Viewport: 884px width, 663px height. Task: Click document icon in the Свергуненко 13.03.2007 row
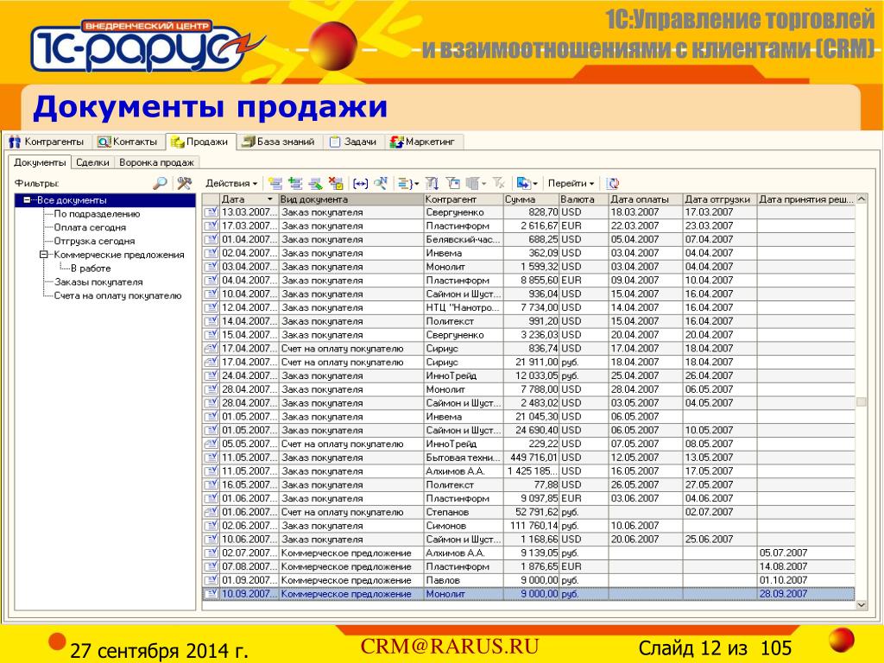211,212
